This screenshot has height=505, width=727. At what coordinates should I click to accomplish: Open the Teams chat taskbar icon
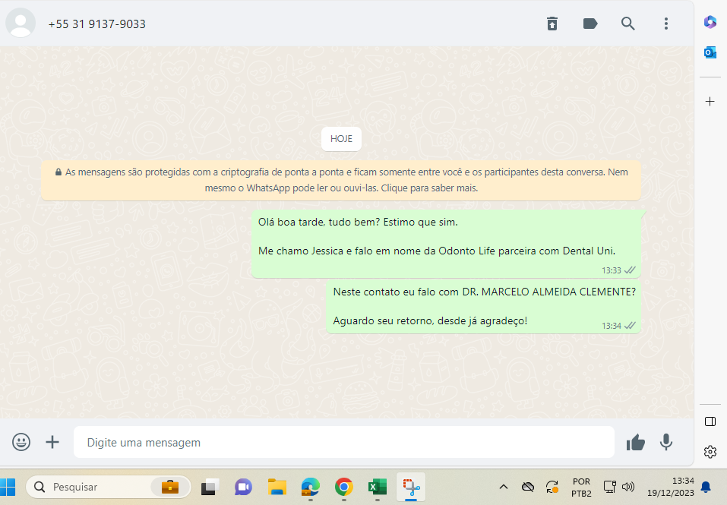click(x=243, y=487)
